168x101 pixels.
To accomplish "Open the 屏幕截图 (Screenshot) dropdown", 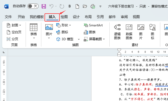I will pyautogui.click(x=94, y=39).
